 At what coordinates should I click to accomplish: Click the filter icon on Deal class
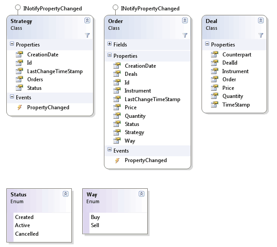click(x=261, y=35)
